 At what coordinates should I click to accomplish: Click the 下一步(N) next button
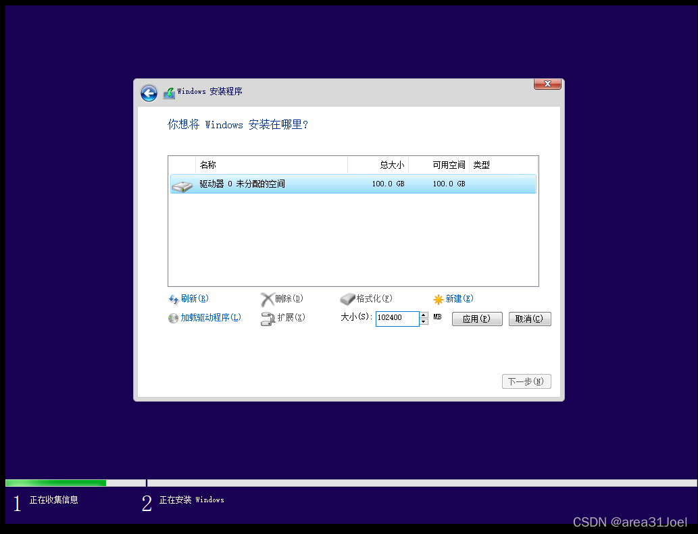526,381
